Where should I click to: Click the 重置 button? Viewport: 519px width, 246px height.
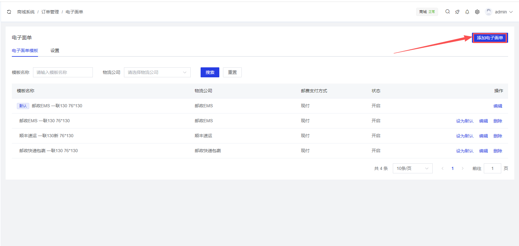pyautogui.click(x=232, y=72)
